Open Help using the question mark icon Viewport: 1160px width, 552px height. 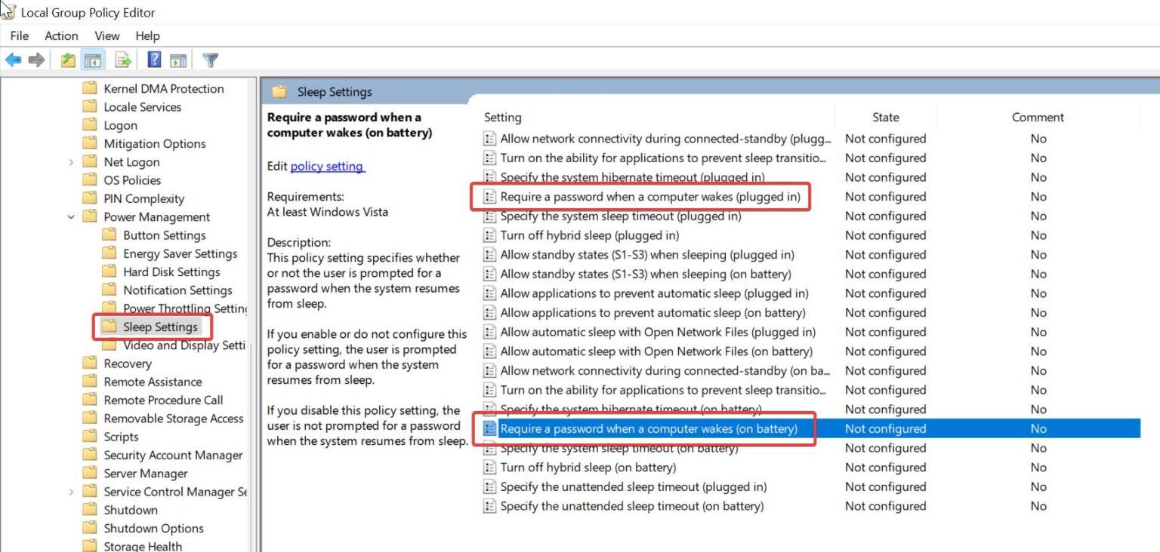click(153, 60)
